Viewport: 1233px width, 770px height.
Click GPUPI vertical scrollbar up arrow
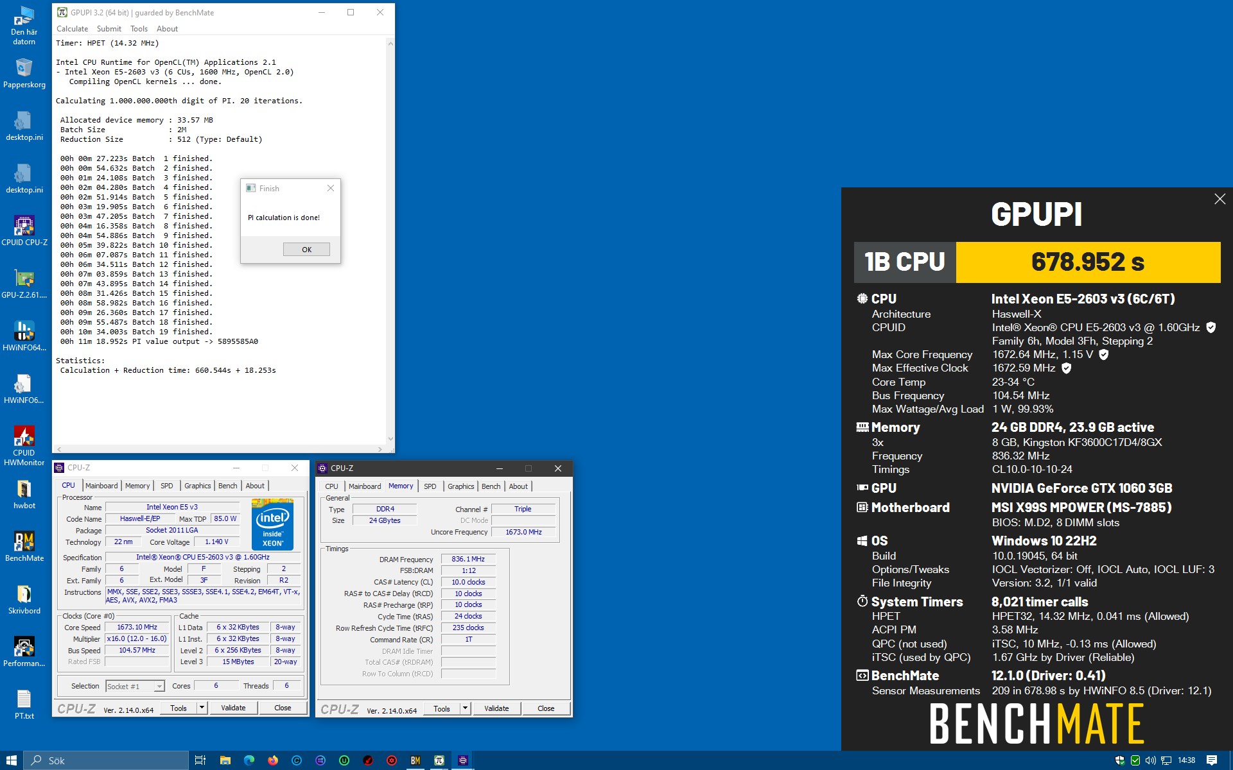click(390, 44)
